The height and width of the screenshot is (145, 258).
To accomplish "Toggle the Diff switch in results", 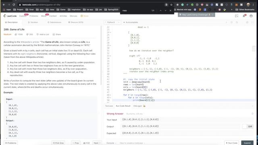I will click(245, 126).
